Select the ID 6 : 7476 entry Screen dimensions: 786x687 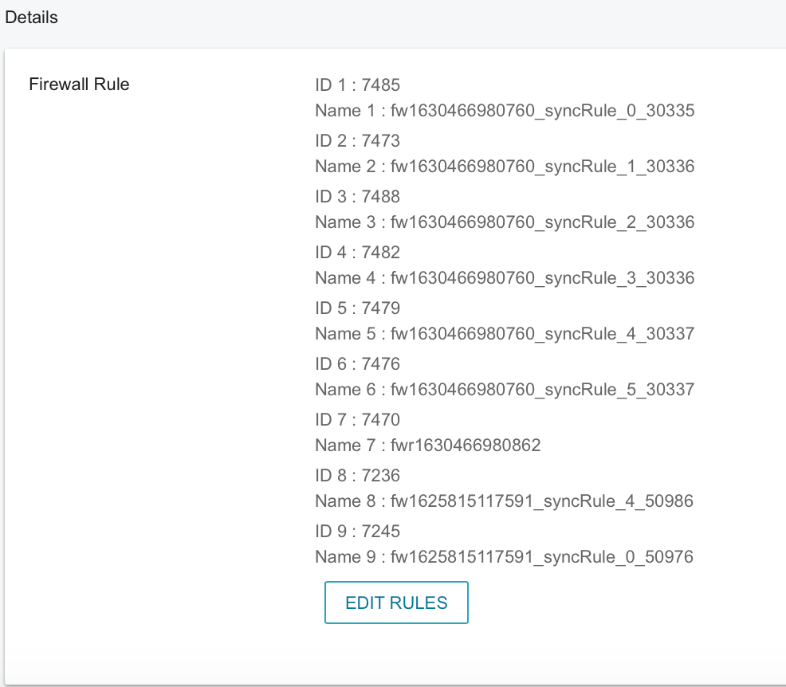[x=357, y=363]
